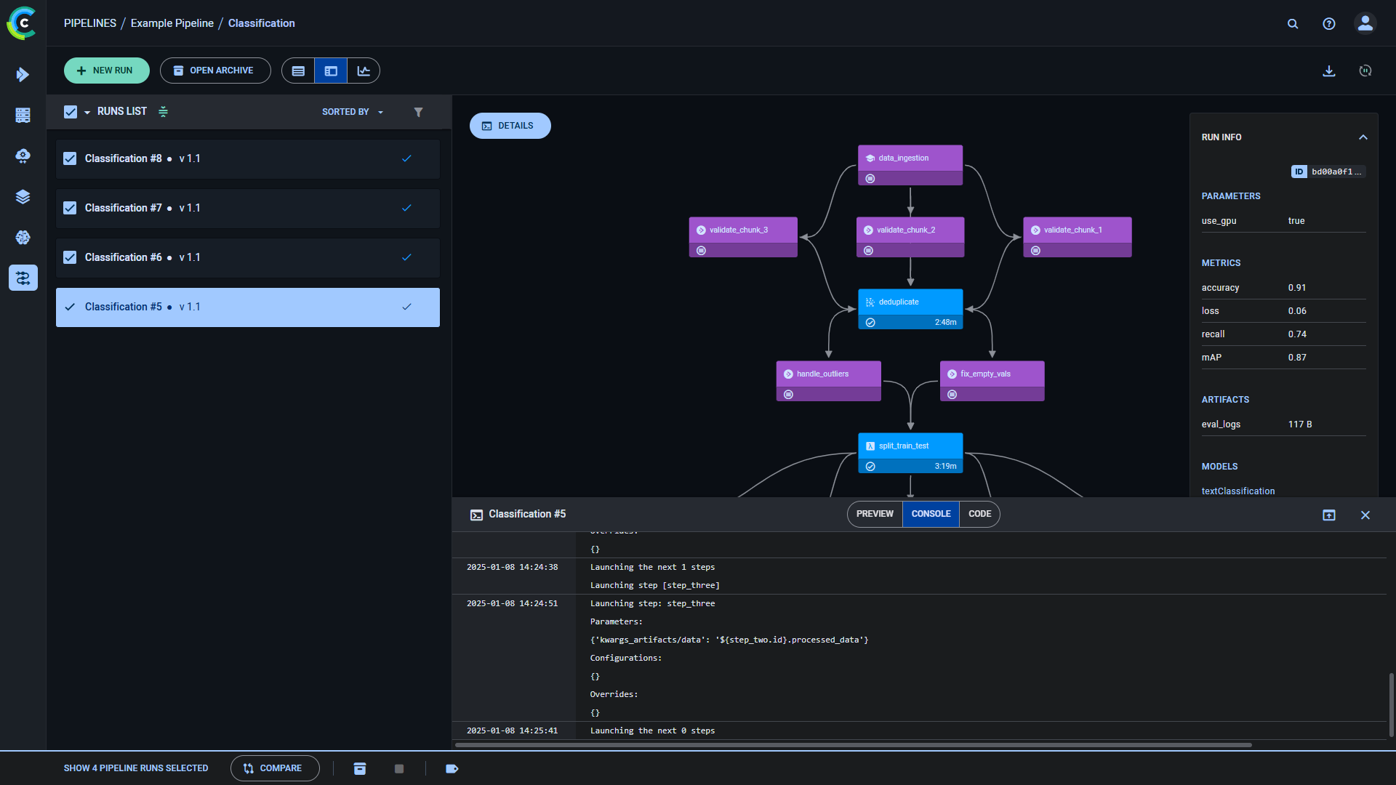1396x785 pixels.
Task: Open the help question mark icon
Action: (x=1328, y=24)
